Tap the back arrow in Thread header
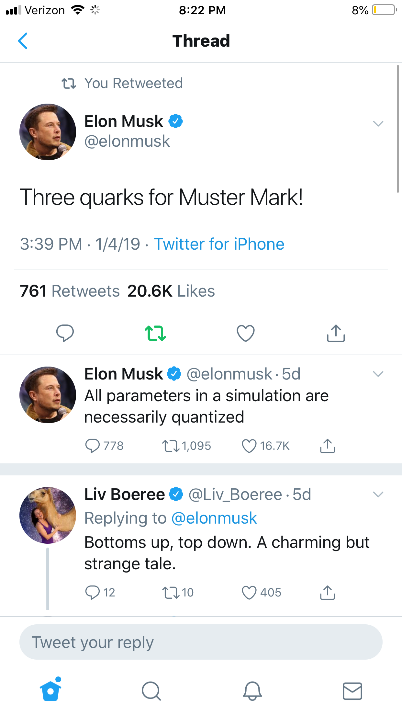This screenshot has width=402, height=715. tap(23, 41)
